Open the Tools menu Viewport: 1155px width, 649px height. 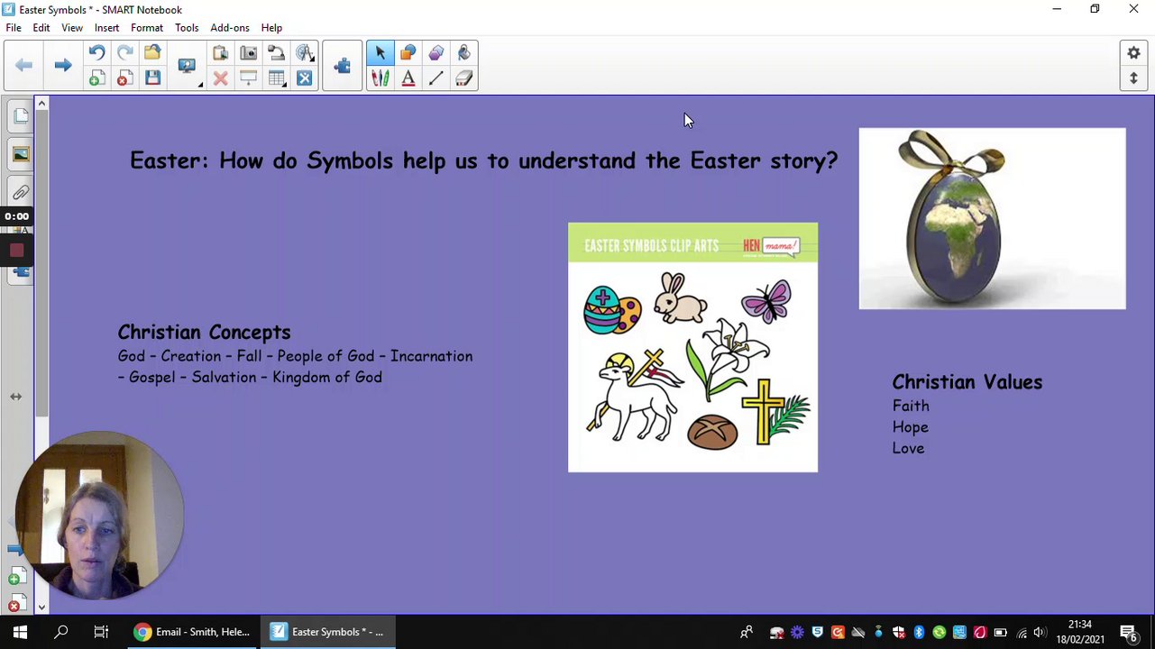click(x=187, y=28)
